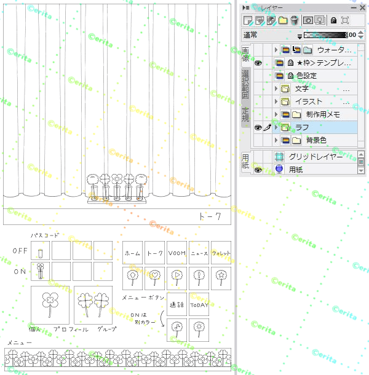Viewport: 369px width, 375px height.
Task: Expand the ウォータ… layer folder
Action: (x=276, y=50)
